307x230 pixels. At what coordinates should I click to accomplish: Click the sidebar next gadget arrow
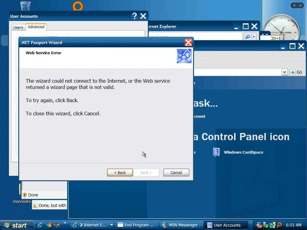[x=300, y=5]
